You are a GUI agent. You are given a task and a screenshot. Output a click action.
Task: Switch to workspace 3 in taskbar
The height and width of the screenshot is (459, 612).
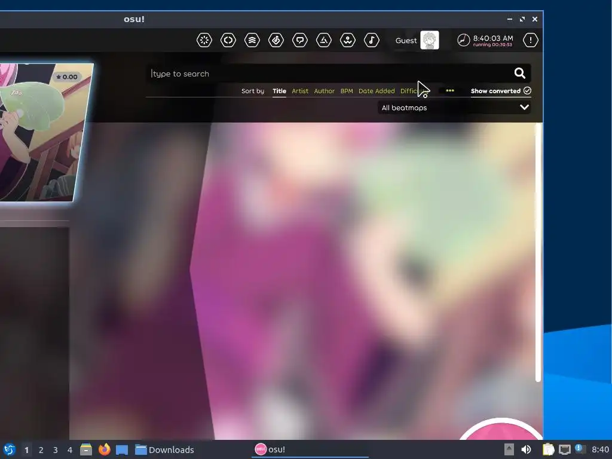pos(56,450)
